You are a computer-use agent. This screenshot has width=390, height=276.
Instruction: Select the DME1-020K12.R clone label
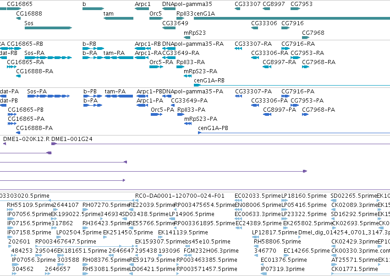(x=27, y=139)
